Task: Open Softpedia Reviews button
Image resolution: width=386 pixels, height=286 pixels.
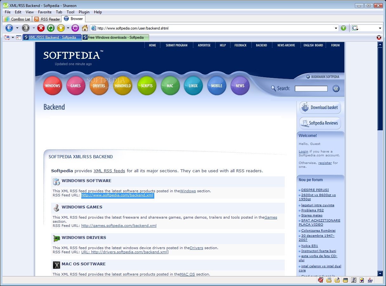Action: point(320,123)
